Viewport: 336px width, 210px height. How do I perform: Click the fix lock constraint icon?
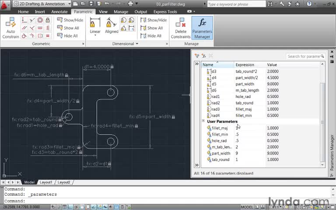tap(48, 20)
